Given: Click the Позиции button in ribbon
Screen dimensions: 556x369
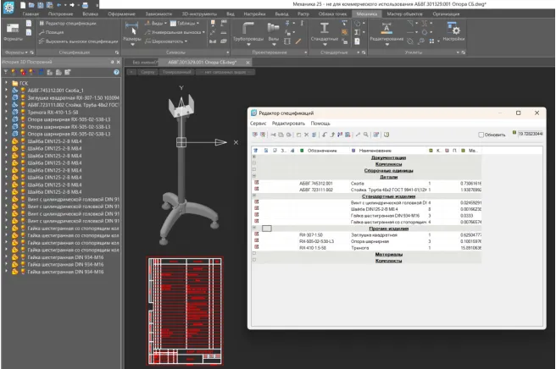Looking at the screenshot, I should pyautogui.click(x=54, y=31).
